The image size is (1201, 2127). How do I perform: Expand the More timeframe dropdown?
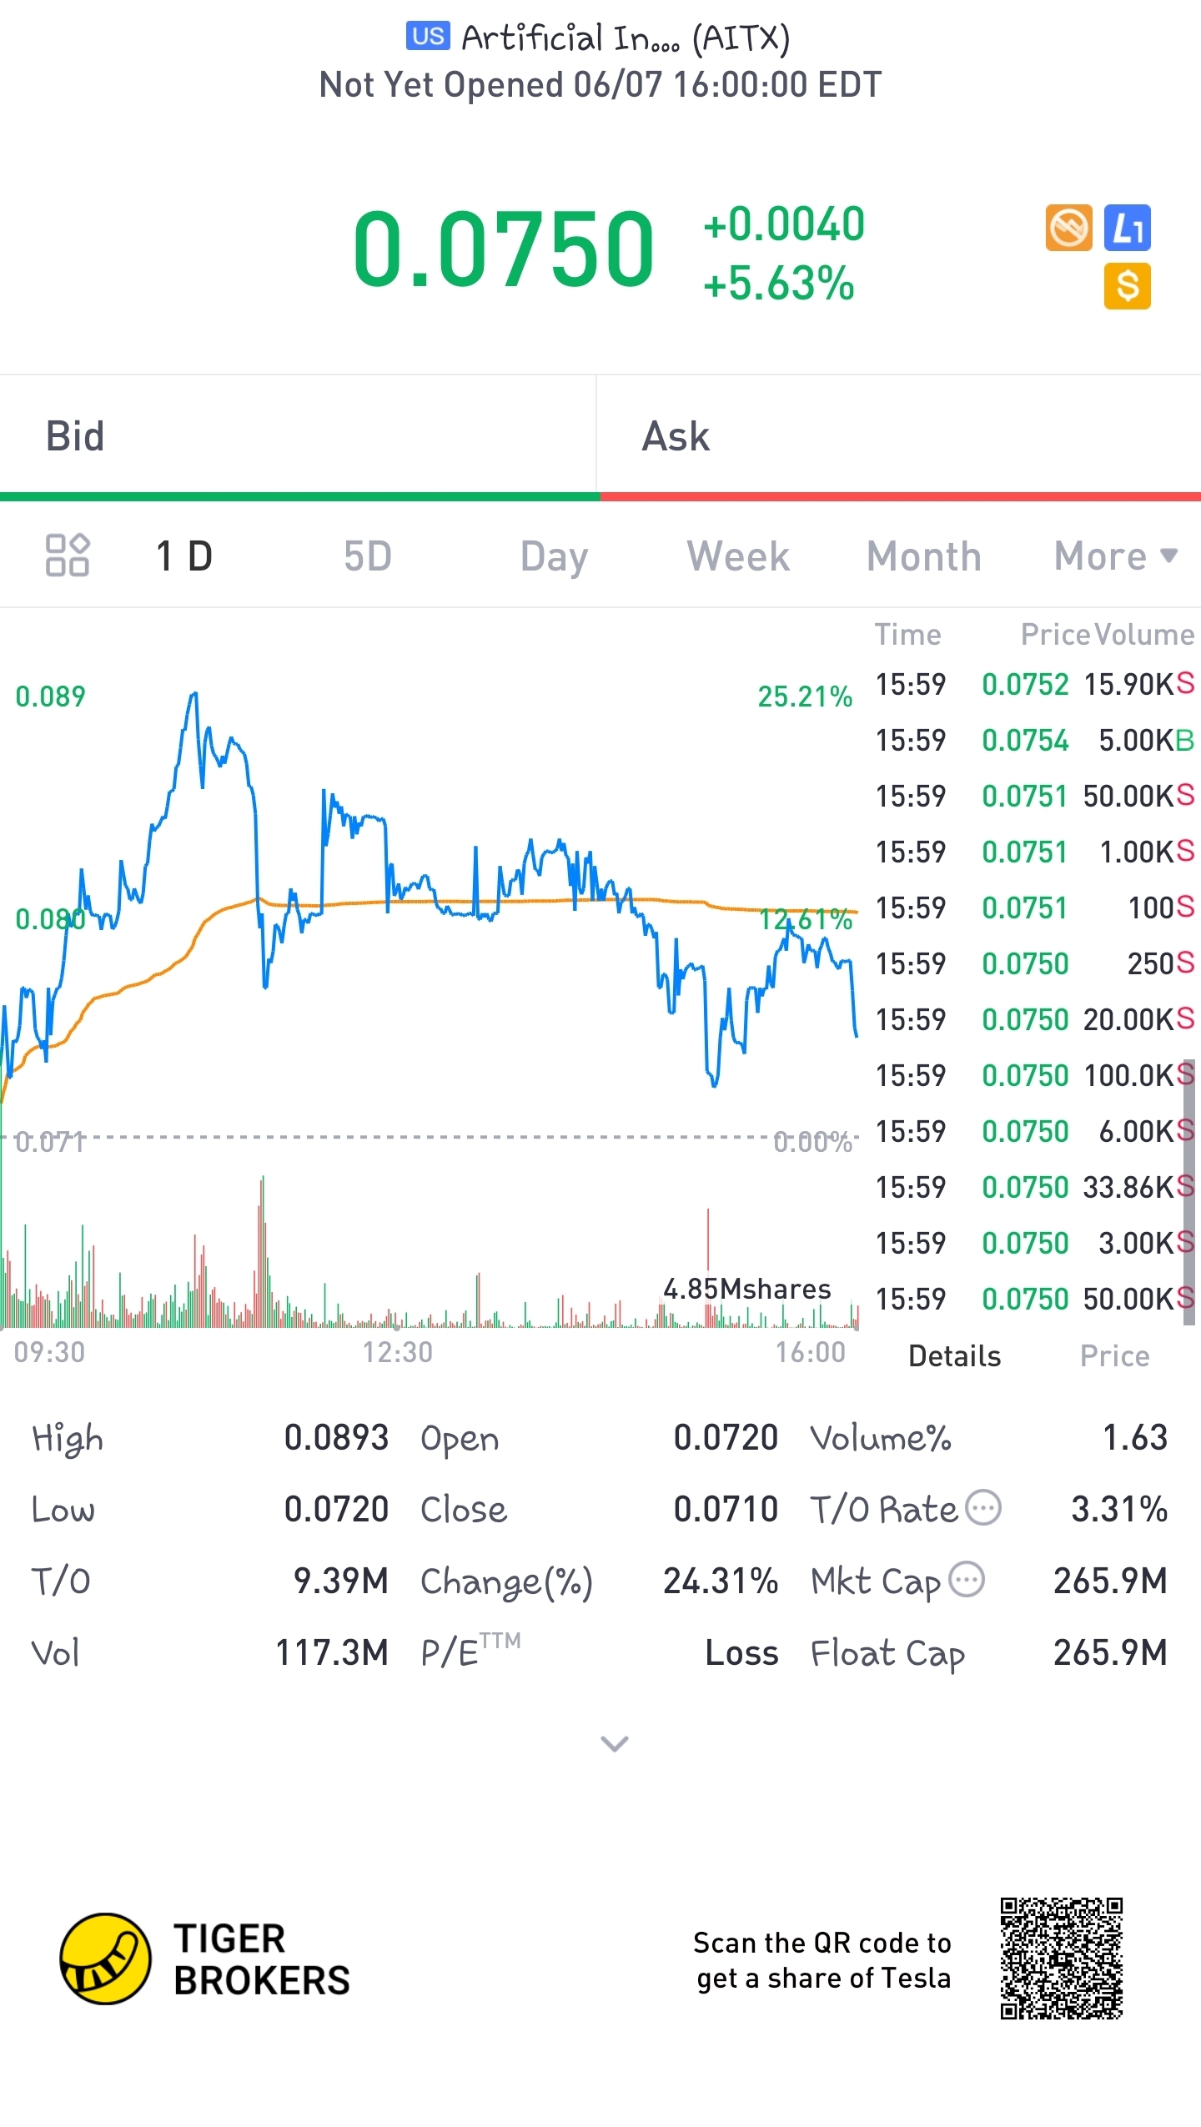tap(1114, 556)
